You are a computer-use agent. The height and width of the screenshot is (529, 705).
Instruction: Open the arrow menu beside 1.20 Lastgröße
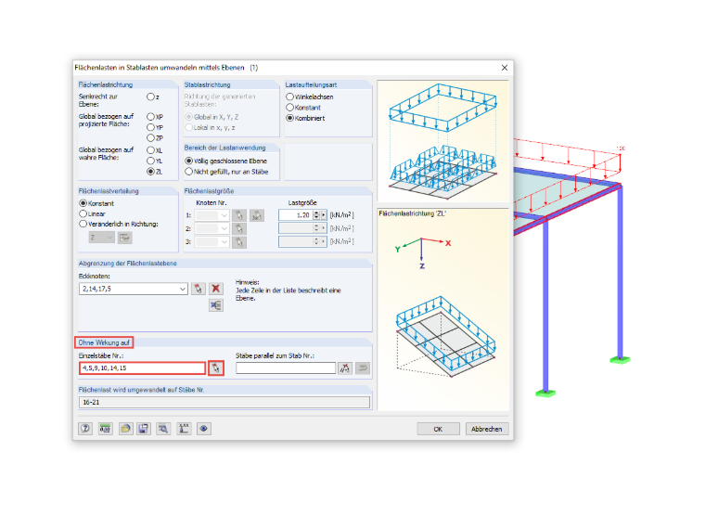[323, 215]
